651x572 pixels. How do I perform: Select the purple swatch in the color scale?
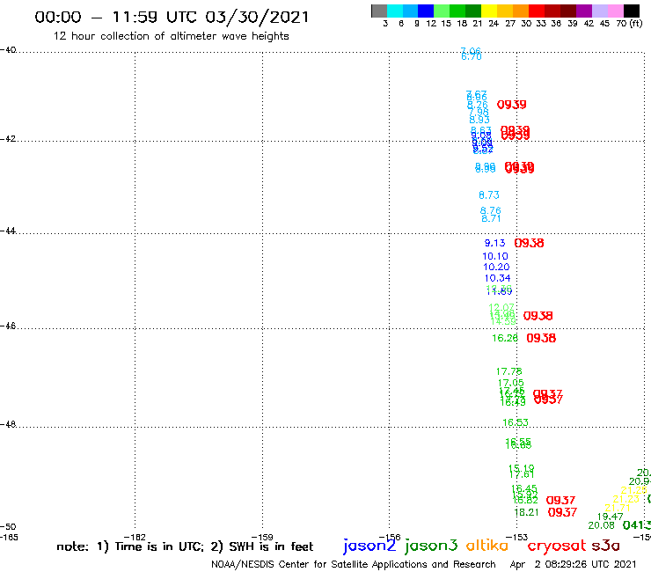(584, 11)
